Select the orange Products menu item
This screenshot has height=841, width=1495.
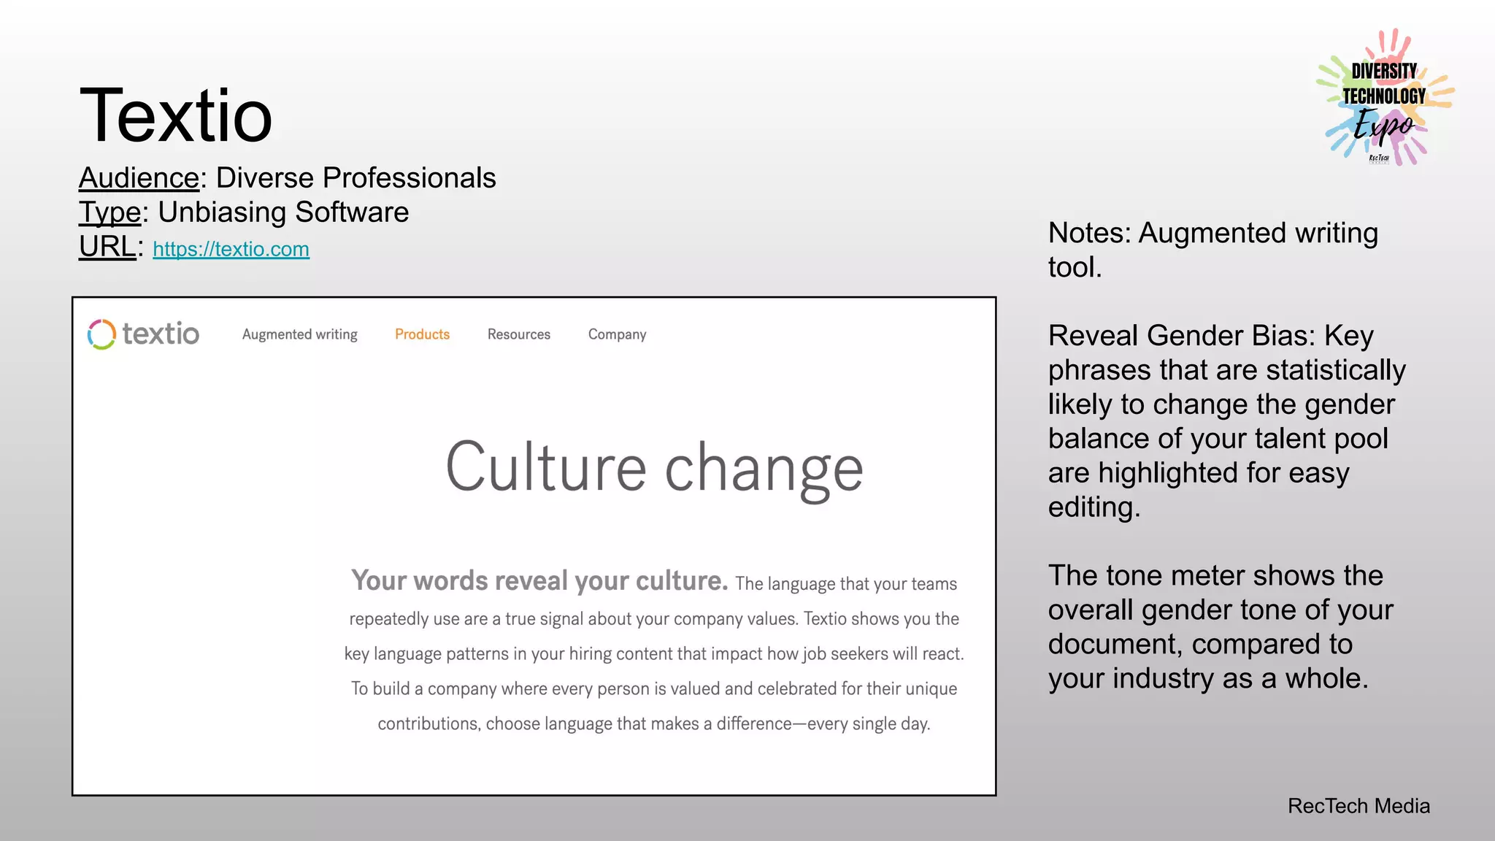click(x=422, y=334)
